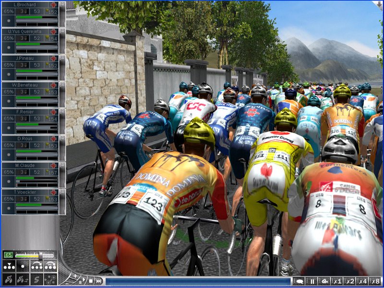Click the cyclist with arrows icon
Screen dimensions: 384x288
coord(23,279)
